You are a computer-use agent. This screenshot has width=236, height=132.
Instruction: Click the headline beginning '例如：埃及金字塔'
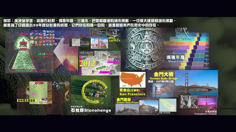click(x=89, y=21)
